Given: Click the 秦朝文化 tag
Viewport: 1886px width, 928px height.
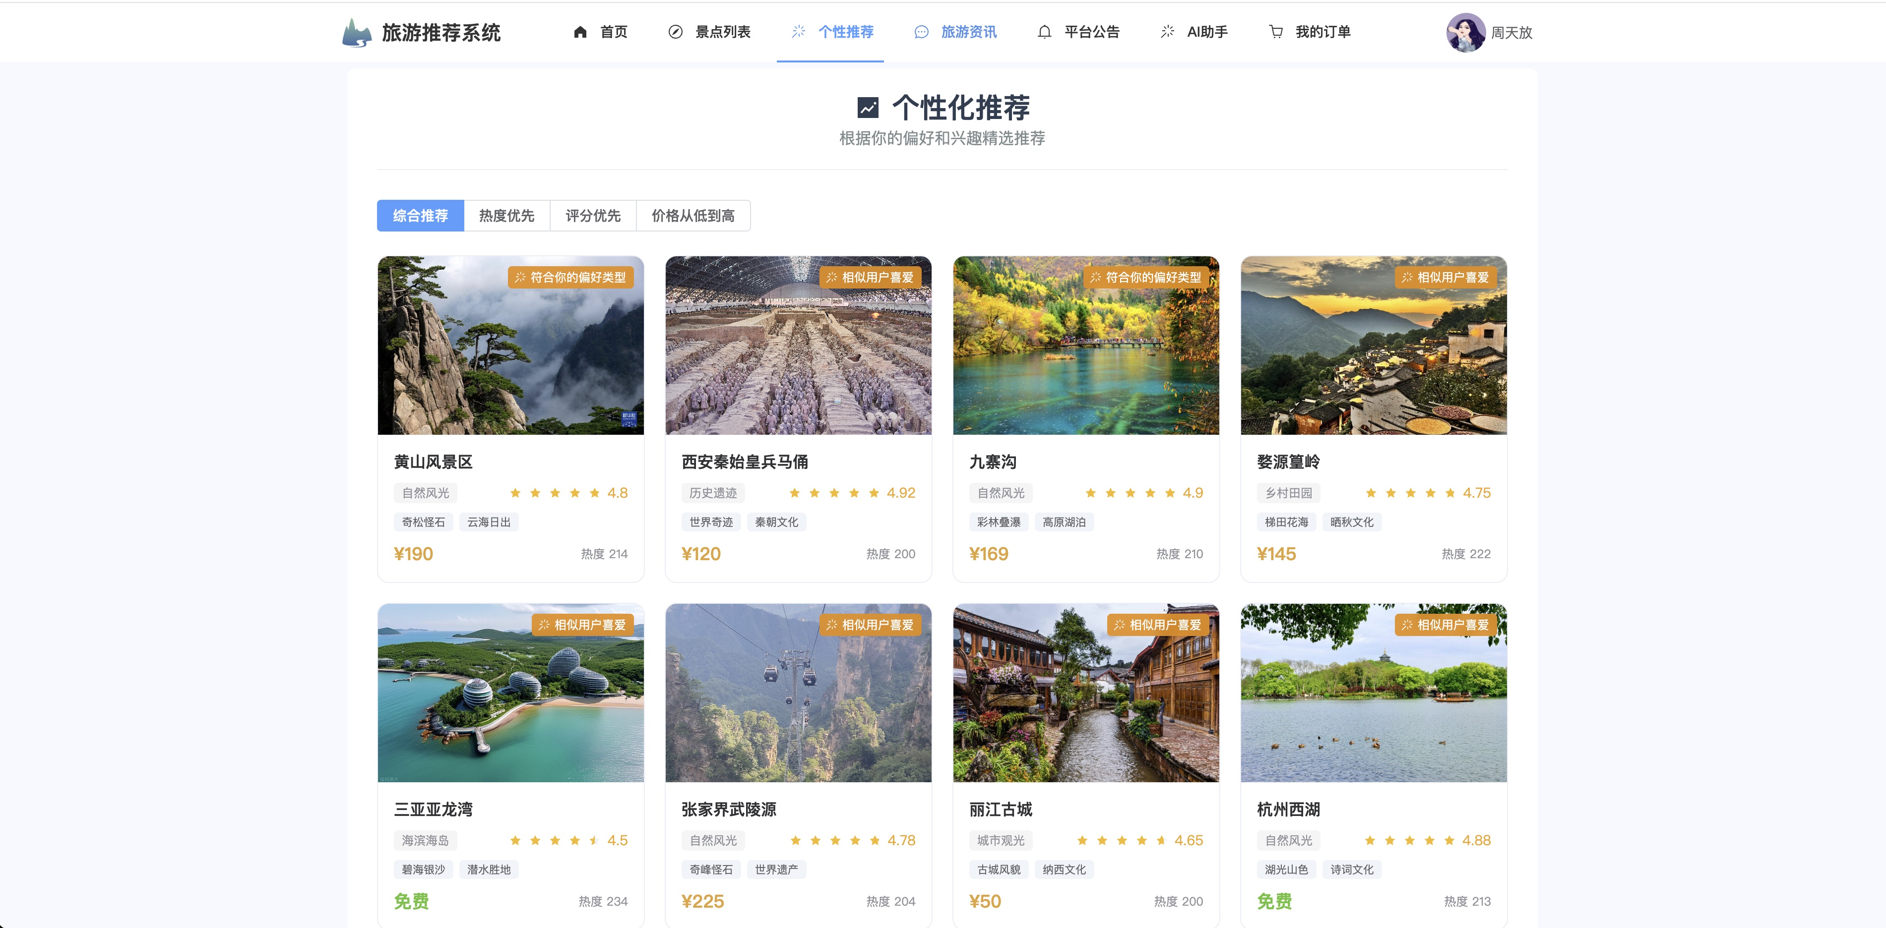Looking at the screenshot, I should (x=776, y=522).
